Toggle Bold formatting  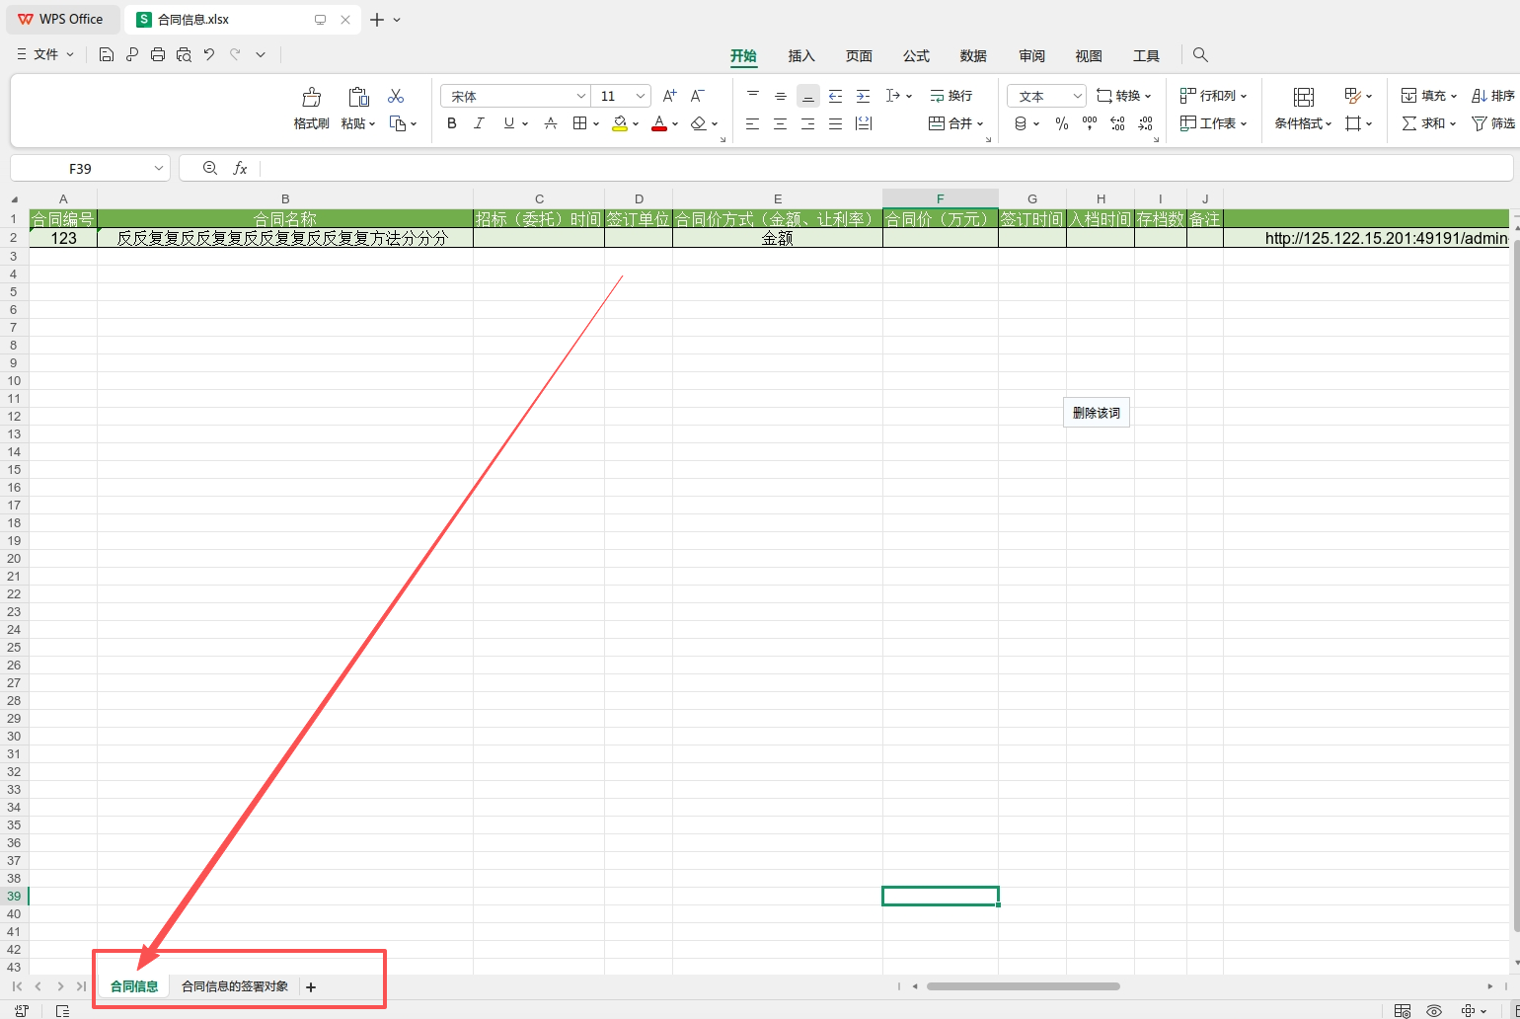[x=452, y=123]
